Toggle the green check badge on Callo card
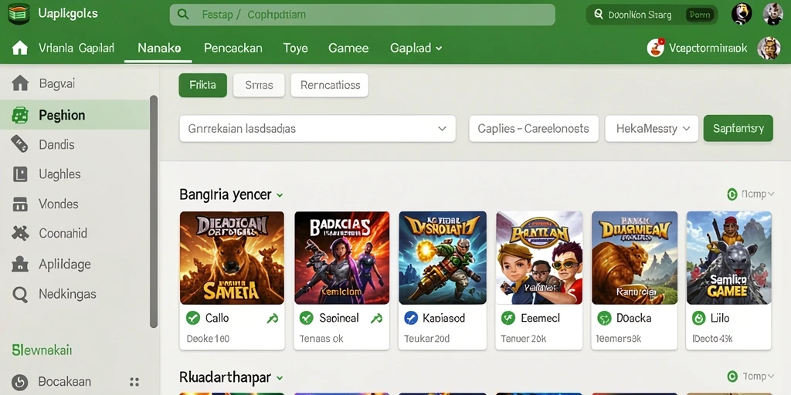Screen dimensions: 791x395 pos(192,318)
